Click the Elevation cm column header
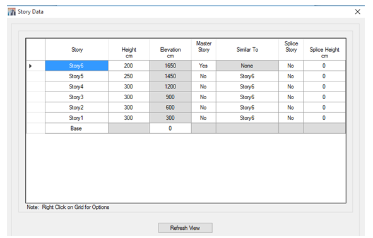Image resolution: width=373 pixels, height=238 pixels. coord(170,49)
